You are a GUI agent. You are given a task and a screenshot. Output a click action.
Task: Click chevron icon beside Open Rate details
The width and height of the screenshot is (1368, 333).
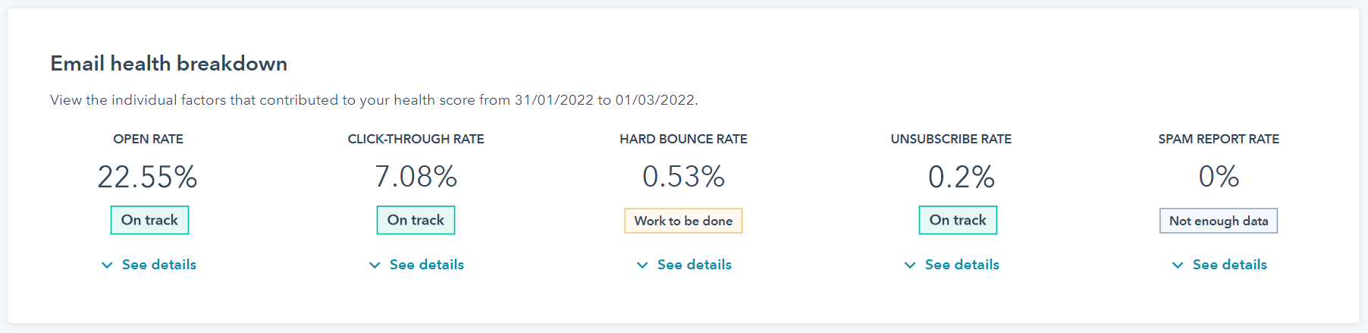coord(107,265)
